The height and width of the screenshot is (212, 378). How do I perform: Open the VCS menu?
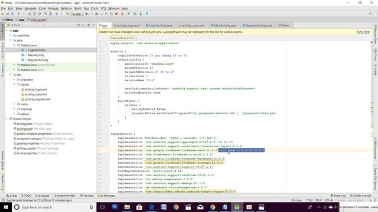tap(103, 8)
